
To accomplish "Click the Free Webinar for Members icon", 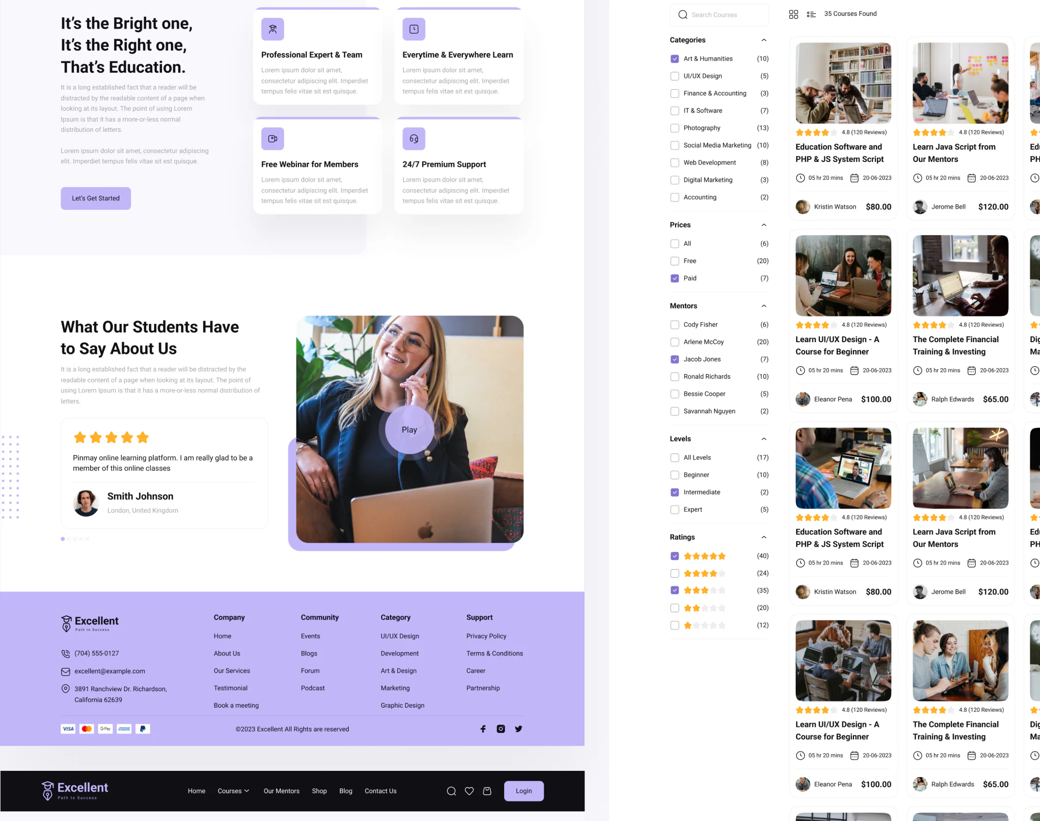I will coord(272,139).
